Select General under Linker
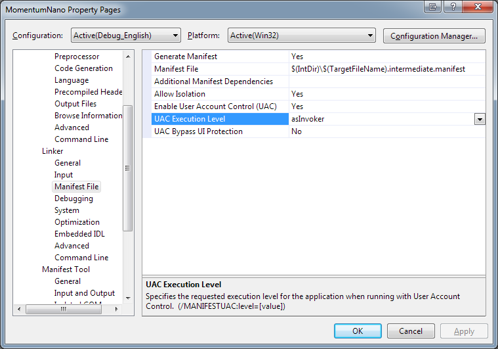Viewport: 498px width, 349px height. pyautogui.click(x=68, y=163)
